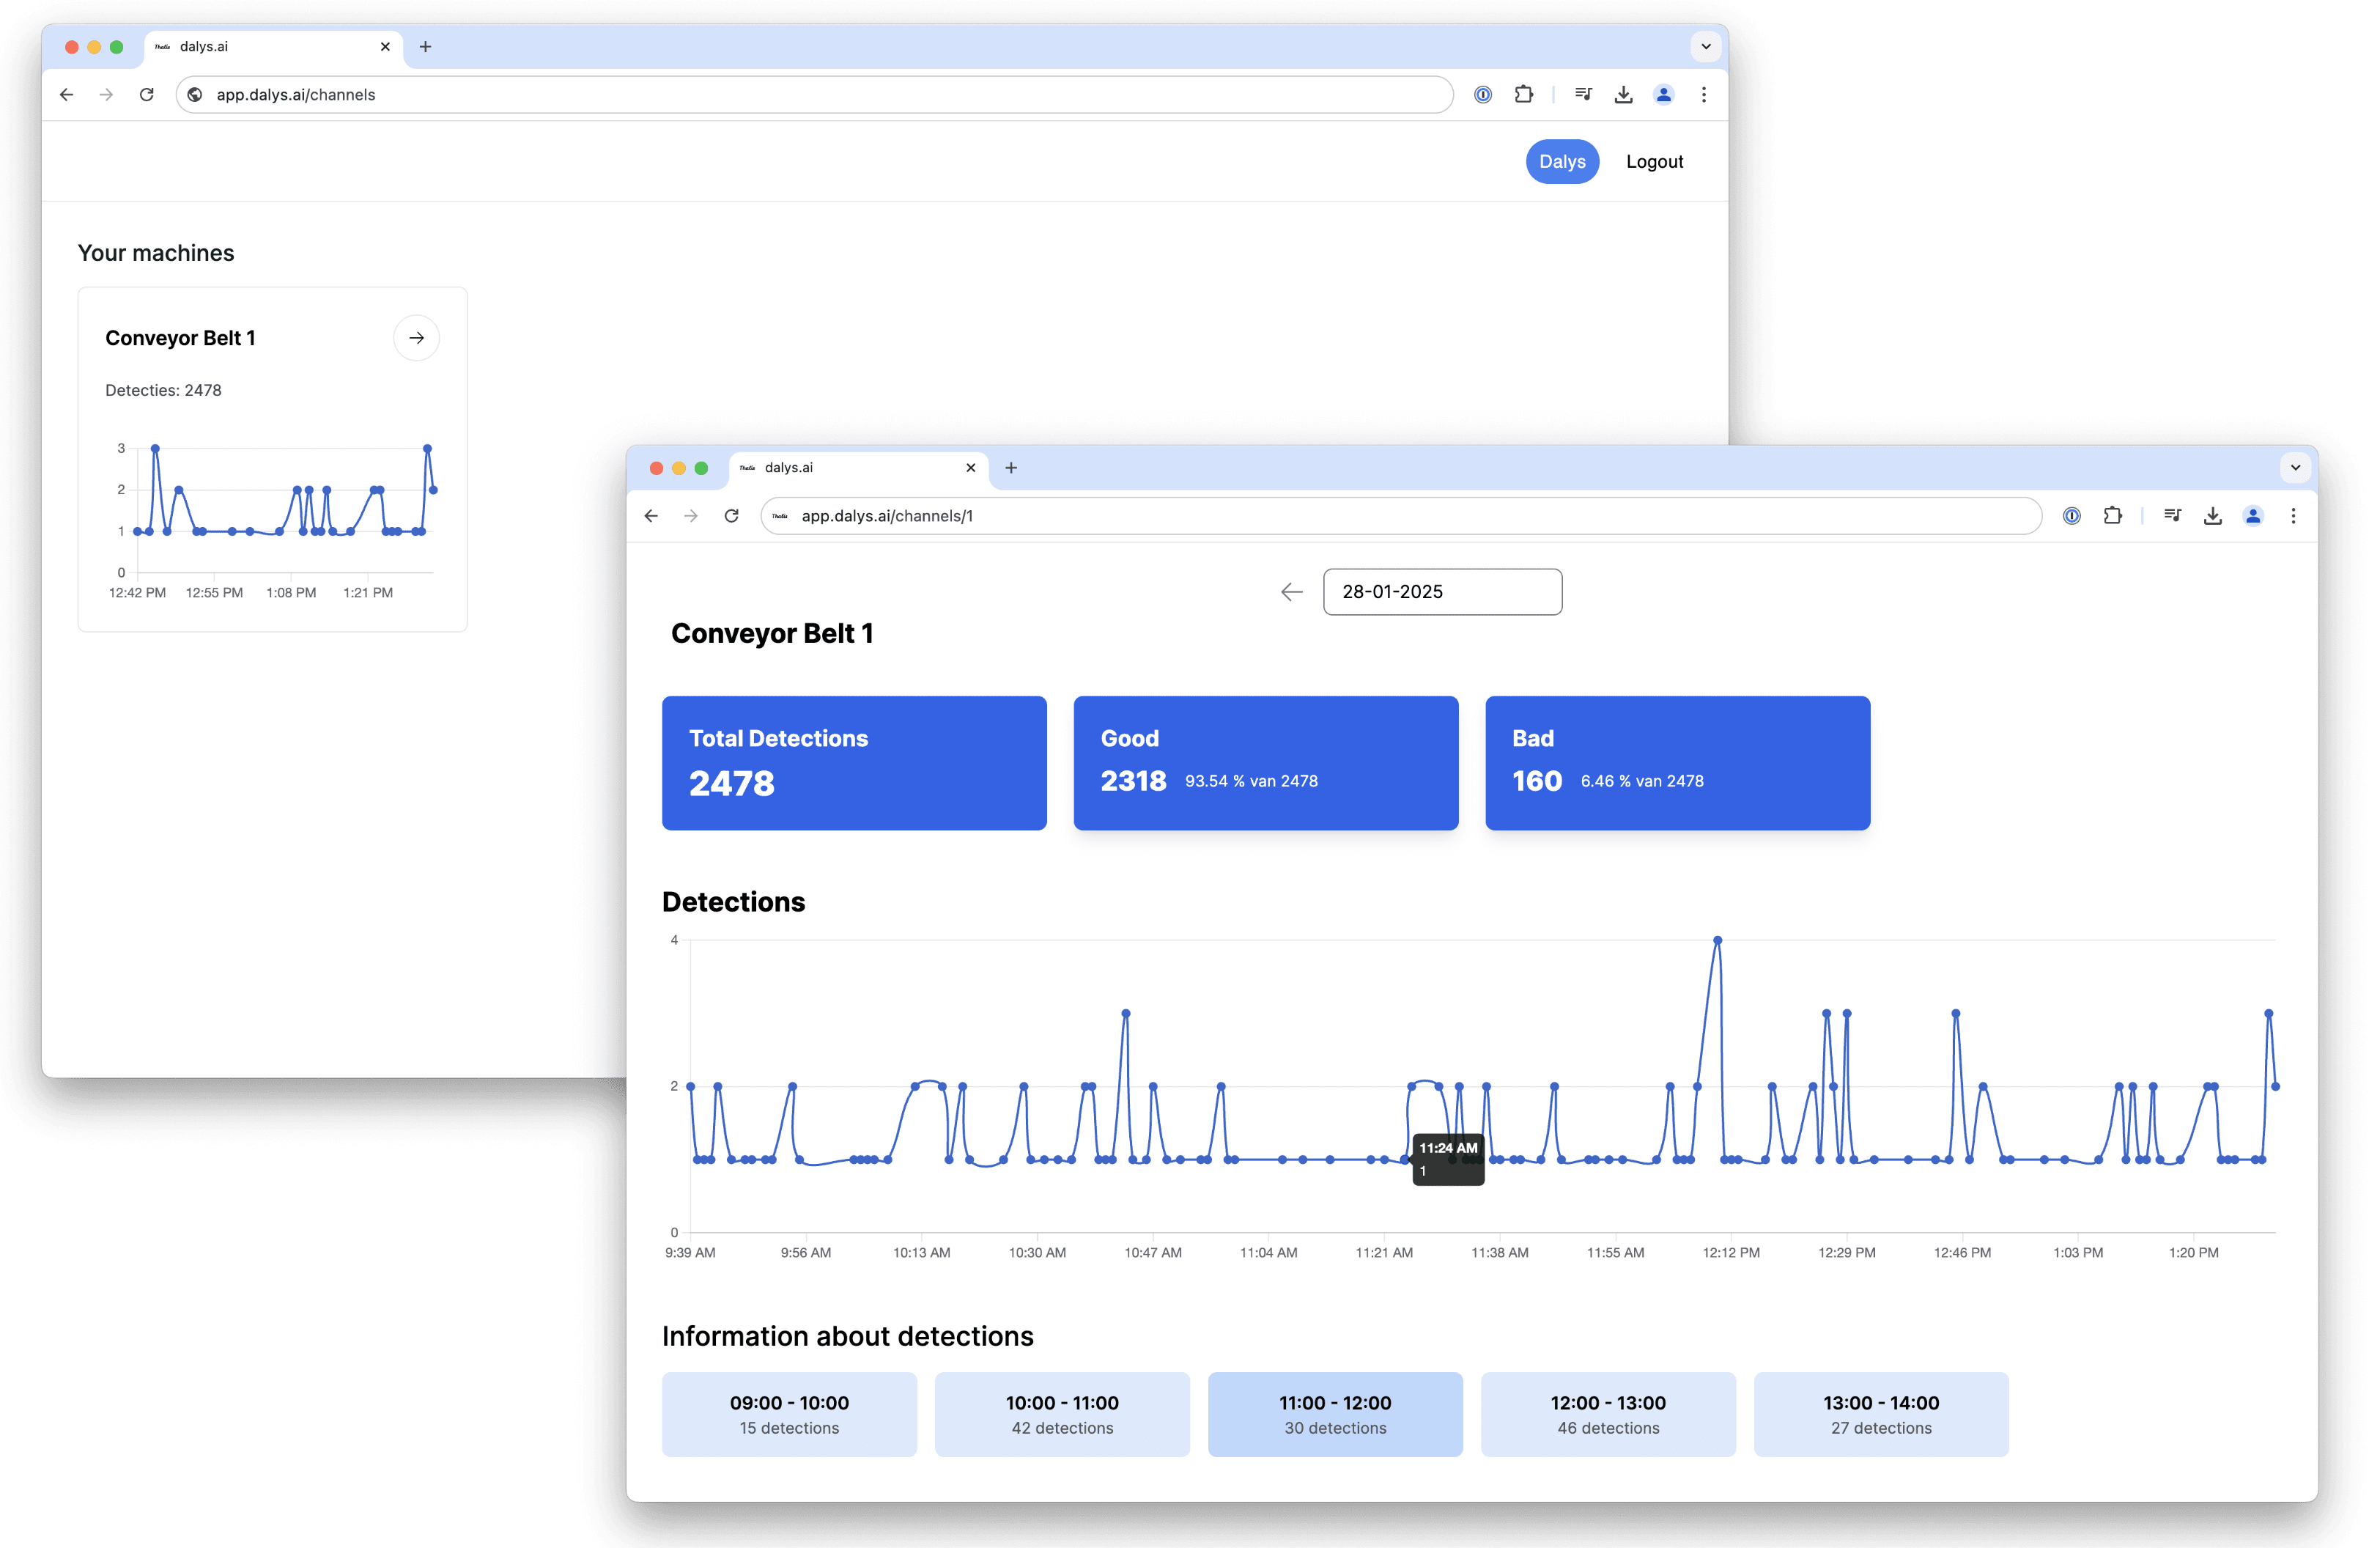Reload the app.dalys.ai/channels/1 page
This screenshot has width=2380, height=1548.
point(732,516)
